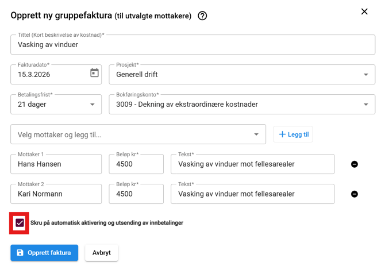The image size is (385, 266).
Task: Edit Tekst field for Mottaker 2
Action: 252,194
